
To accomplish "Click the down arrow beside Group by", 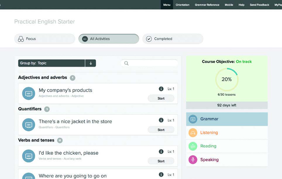I will coord(90,63).
